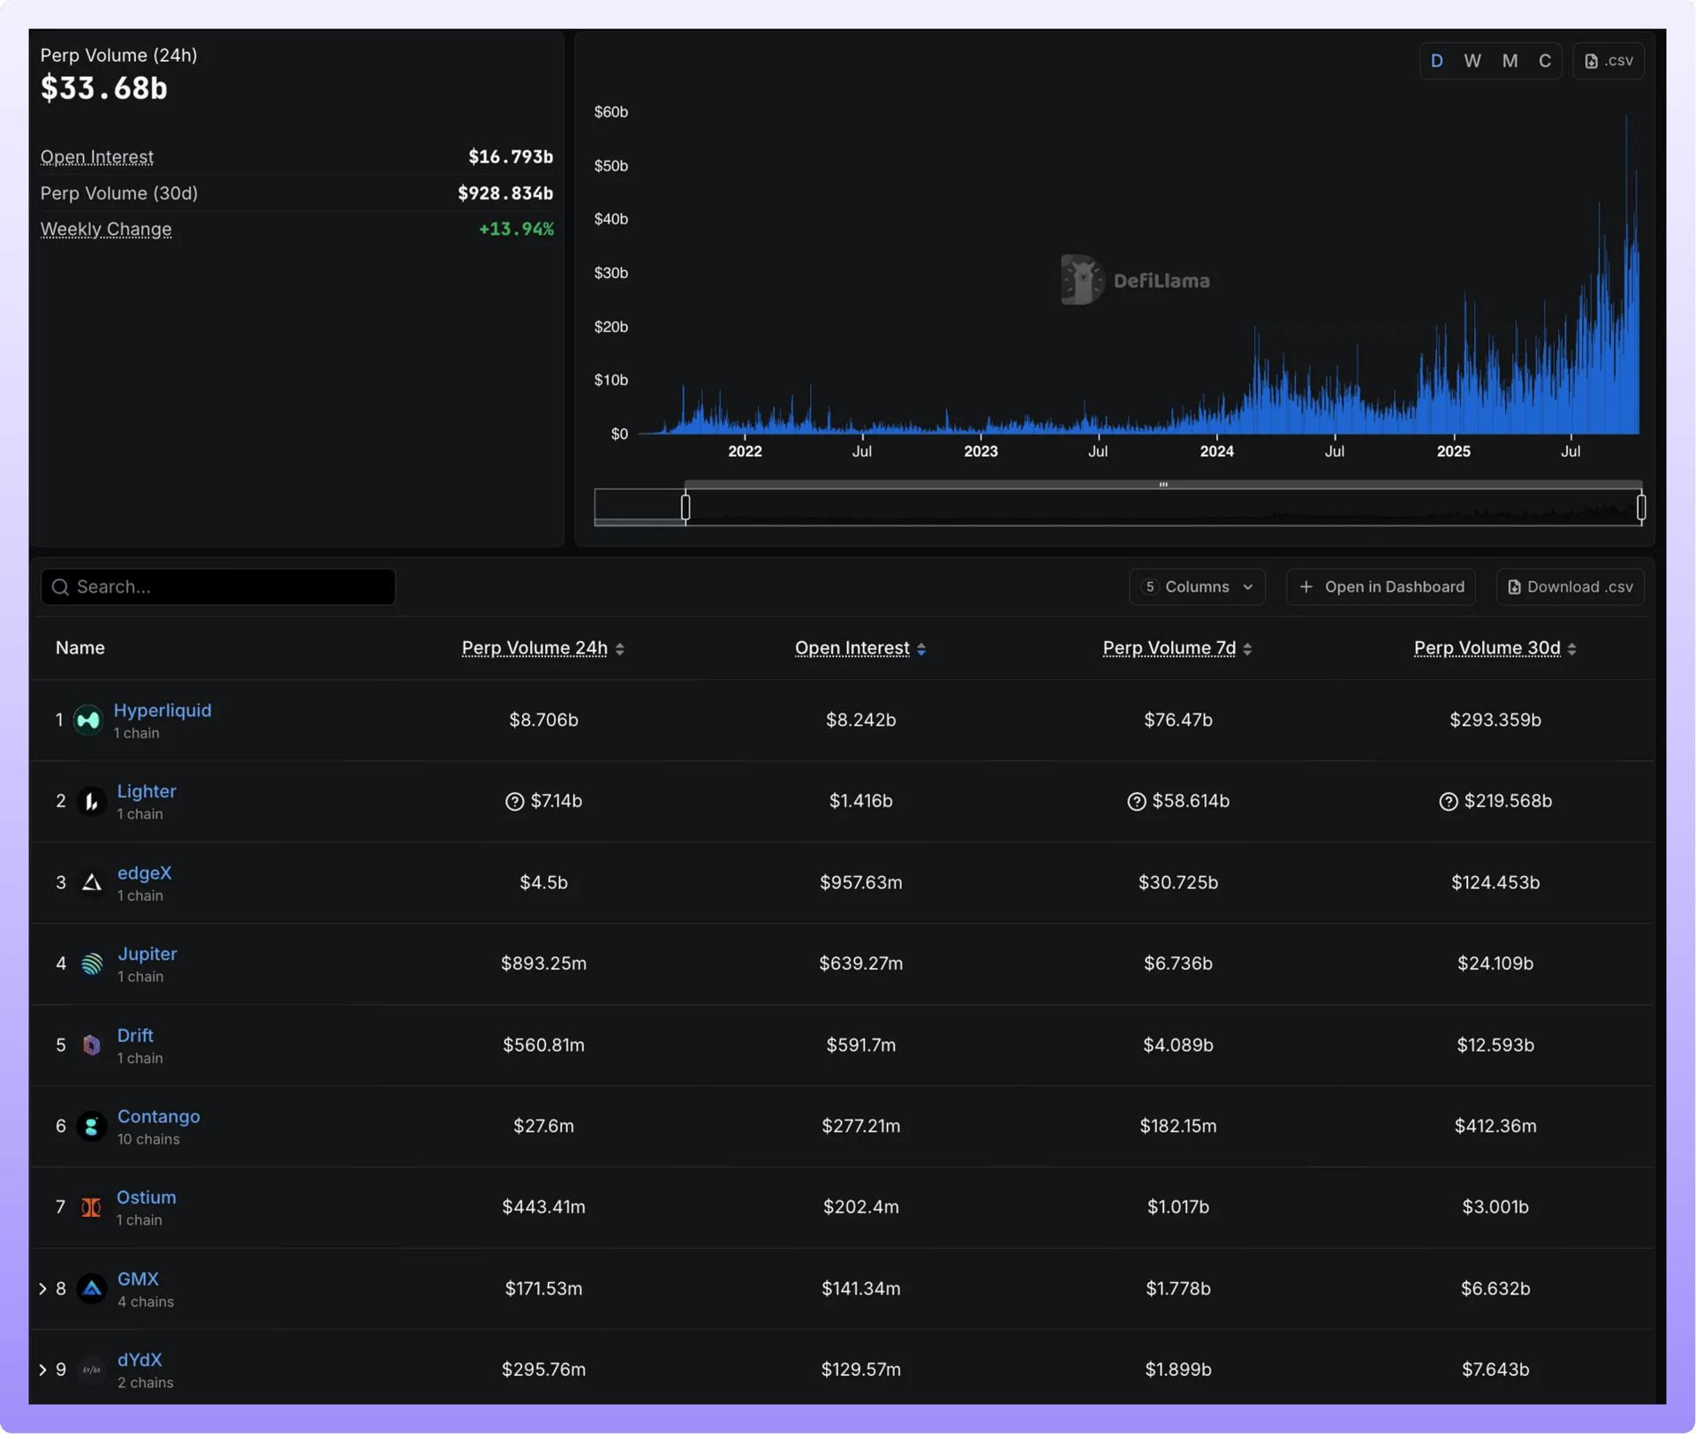The width and height of the screenshot is (1696, 1434).
Task: Click the Lighter protocol logo icon
Action: pos(91,802)
